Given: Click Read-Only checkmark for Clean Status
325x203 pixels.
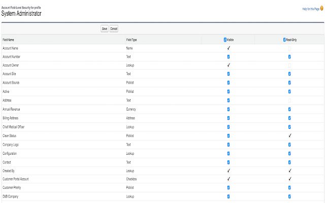Looking at the screenshot, I should (x=290, y=136).
